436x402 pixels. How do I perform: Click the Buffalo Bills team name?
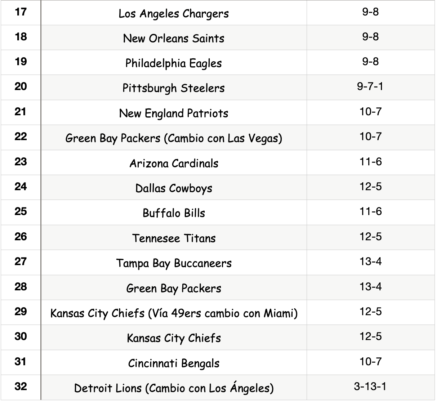[174, 213]
